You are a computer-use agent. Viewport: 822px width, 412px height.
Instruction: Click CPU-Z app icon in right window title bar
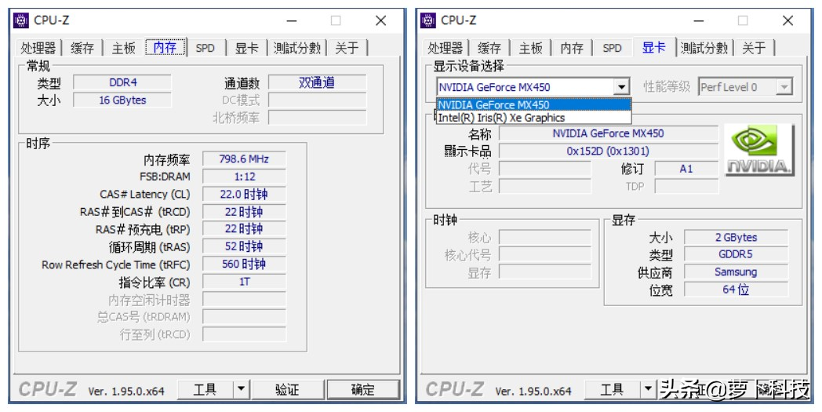point(428,20)
